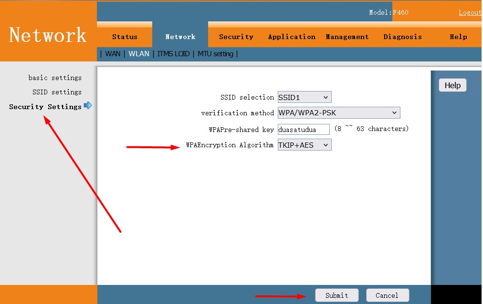Open the ITMS LOID sub-tab
The width and height of the screenshot is (483, 304).
click(x=173, y=54)
